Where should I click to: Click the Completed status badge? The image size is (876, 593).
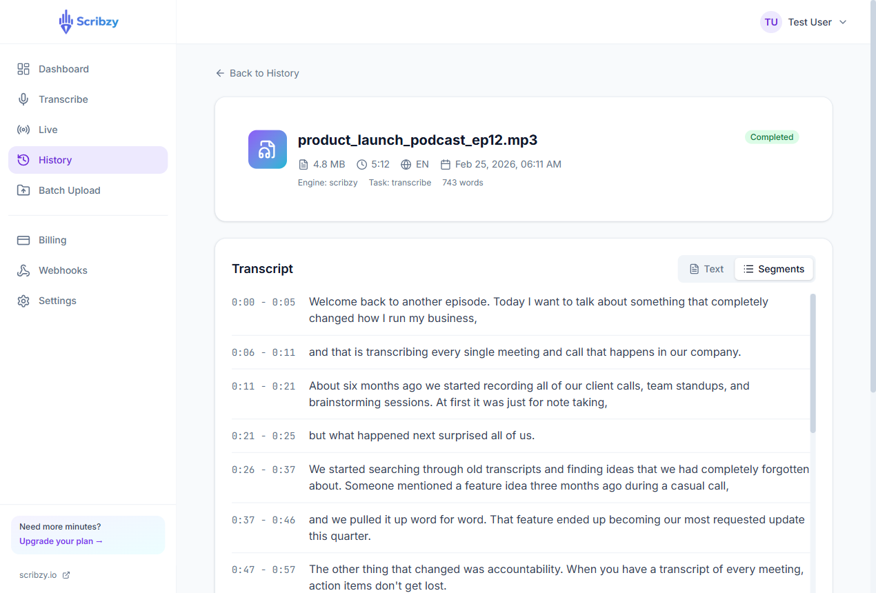(x=771, y=137)
